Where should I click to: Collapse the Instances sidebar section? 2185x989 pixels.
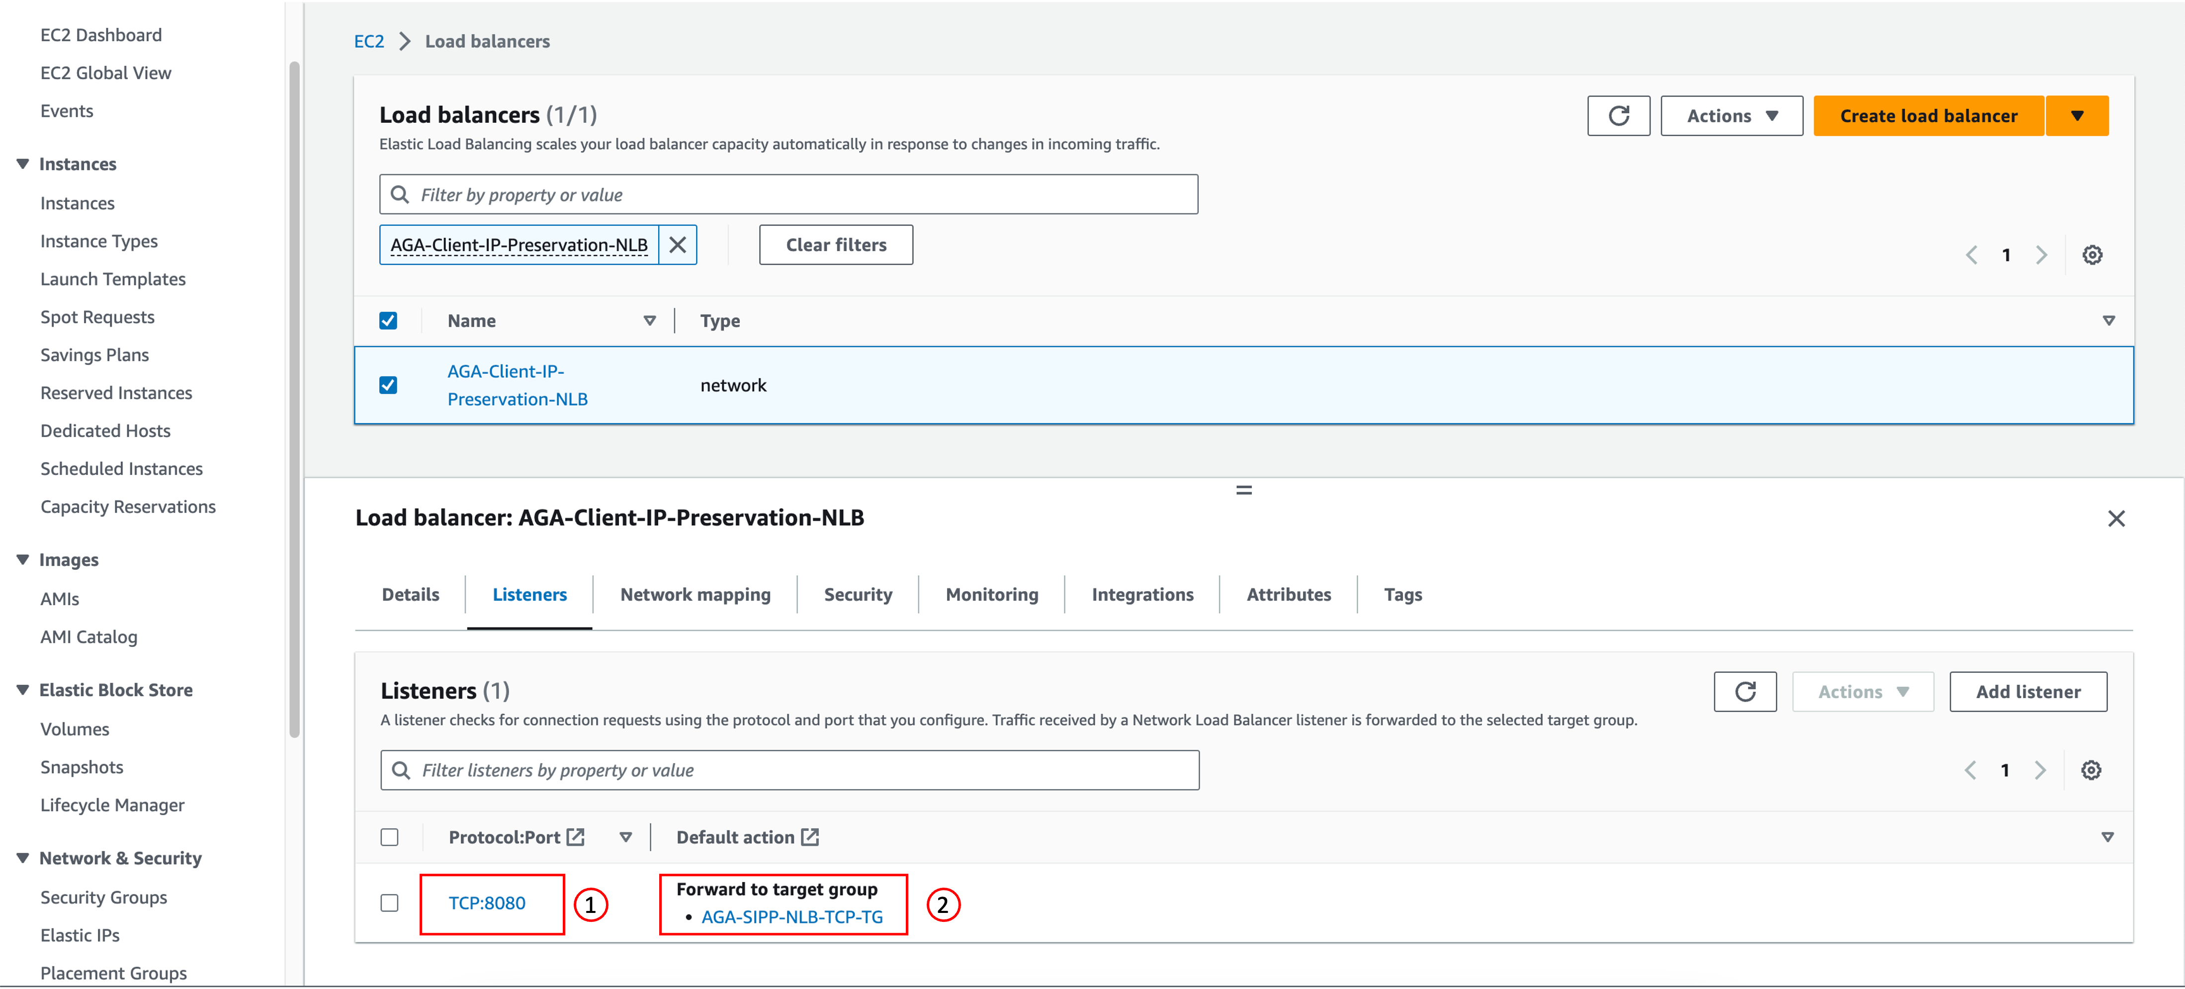pyautogui.click(x=23, y=164)
